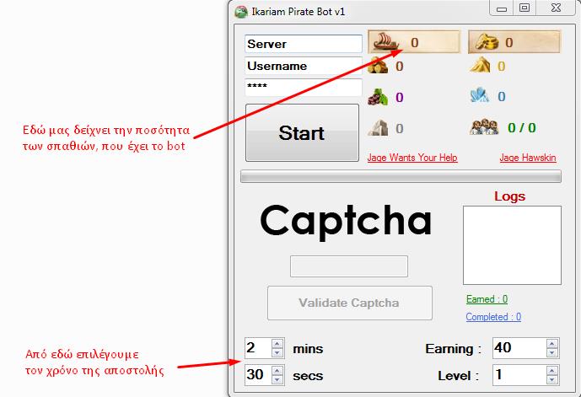Click the citizens population icon
Viewport: 581px width, 397px height.
483,127
